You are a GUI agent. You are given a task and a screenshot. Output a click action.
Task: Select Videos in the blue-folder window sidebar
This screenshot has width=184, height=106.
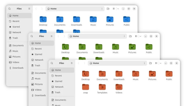tap(18, 62)
